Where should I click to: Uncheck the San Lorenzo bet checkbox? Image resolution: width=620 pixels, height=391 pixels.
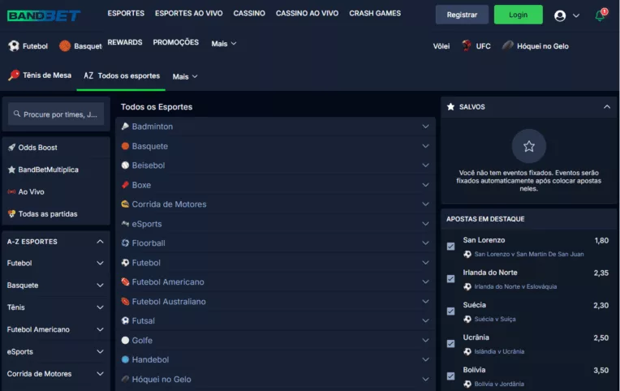(x=450, y=247)
